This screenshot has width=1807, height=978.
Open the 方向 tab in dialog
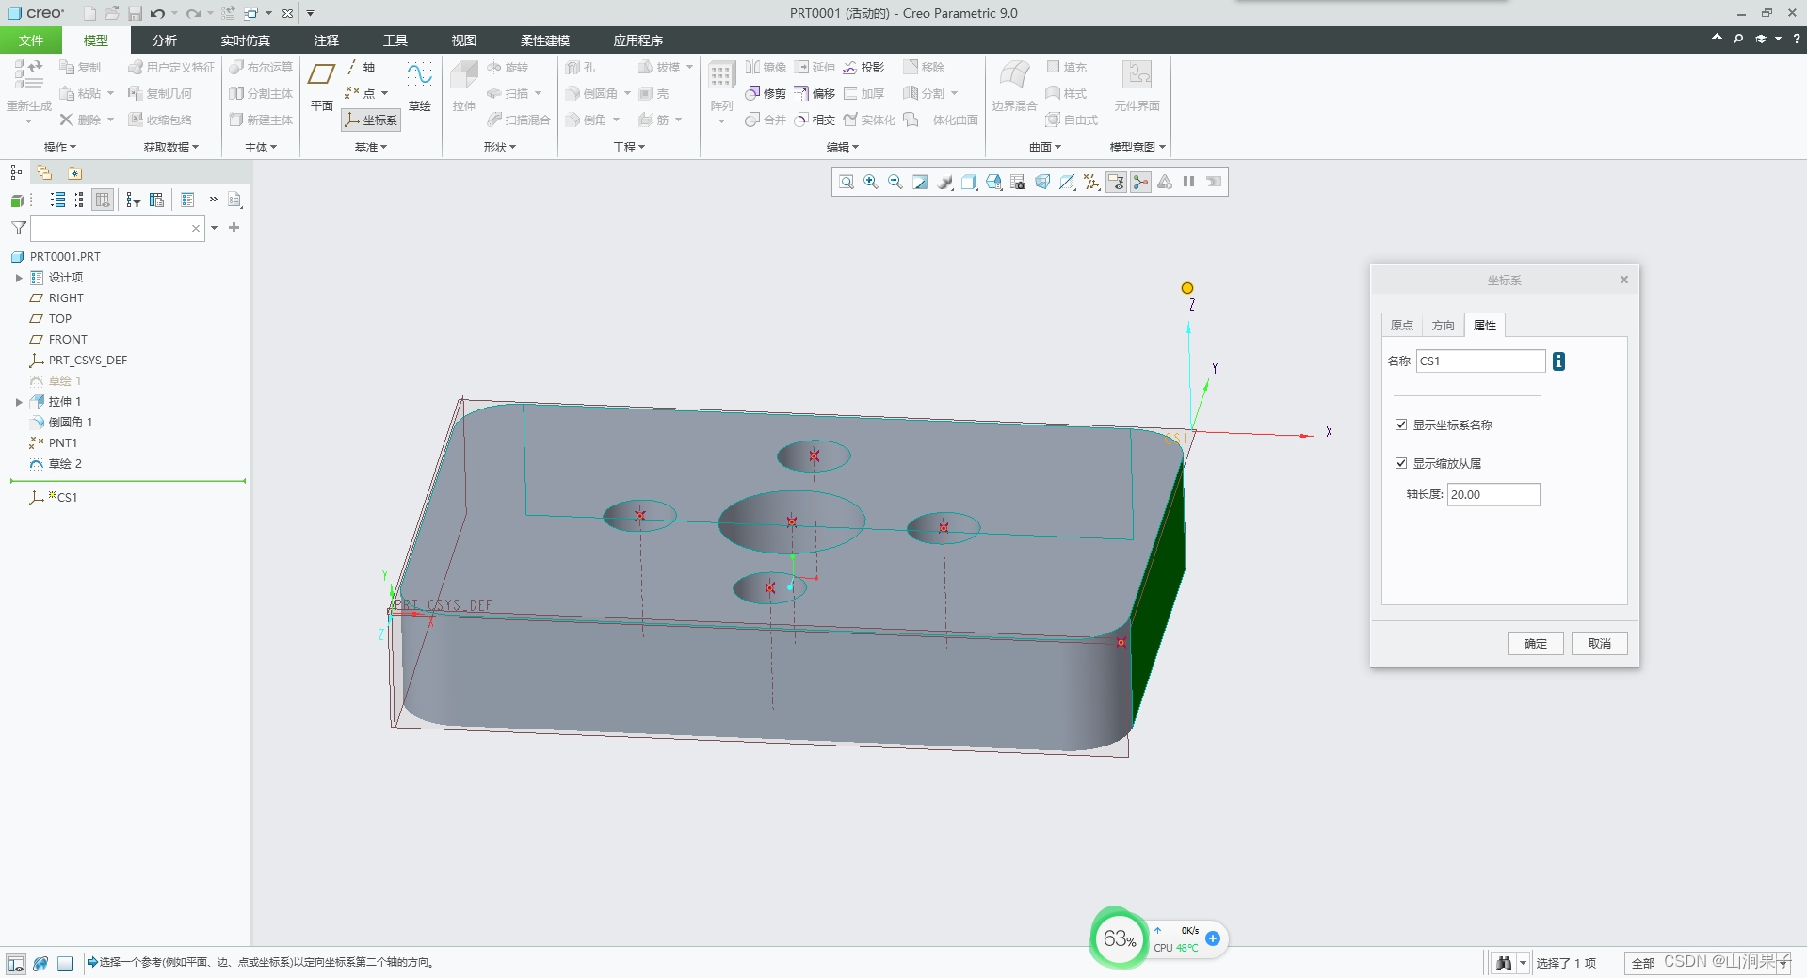pos(1444,325)
